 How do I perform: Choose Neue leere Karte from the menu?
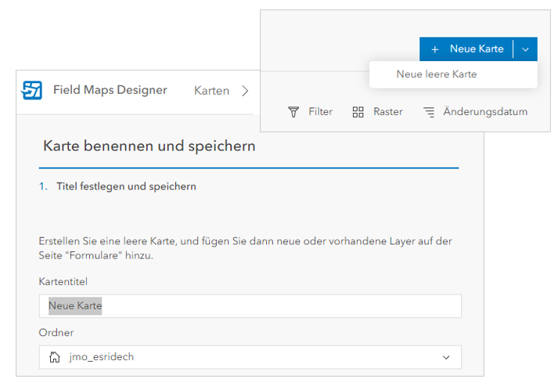point(453,74)
